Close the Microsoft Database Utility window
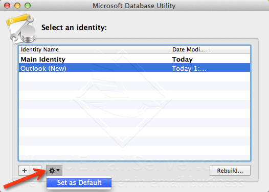This screenshot has height=192, width=269. tap(7, 6)
